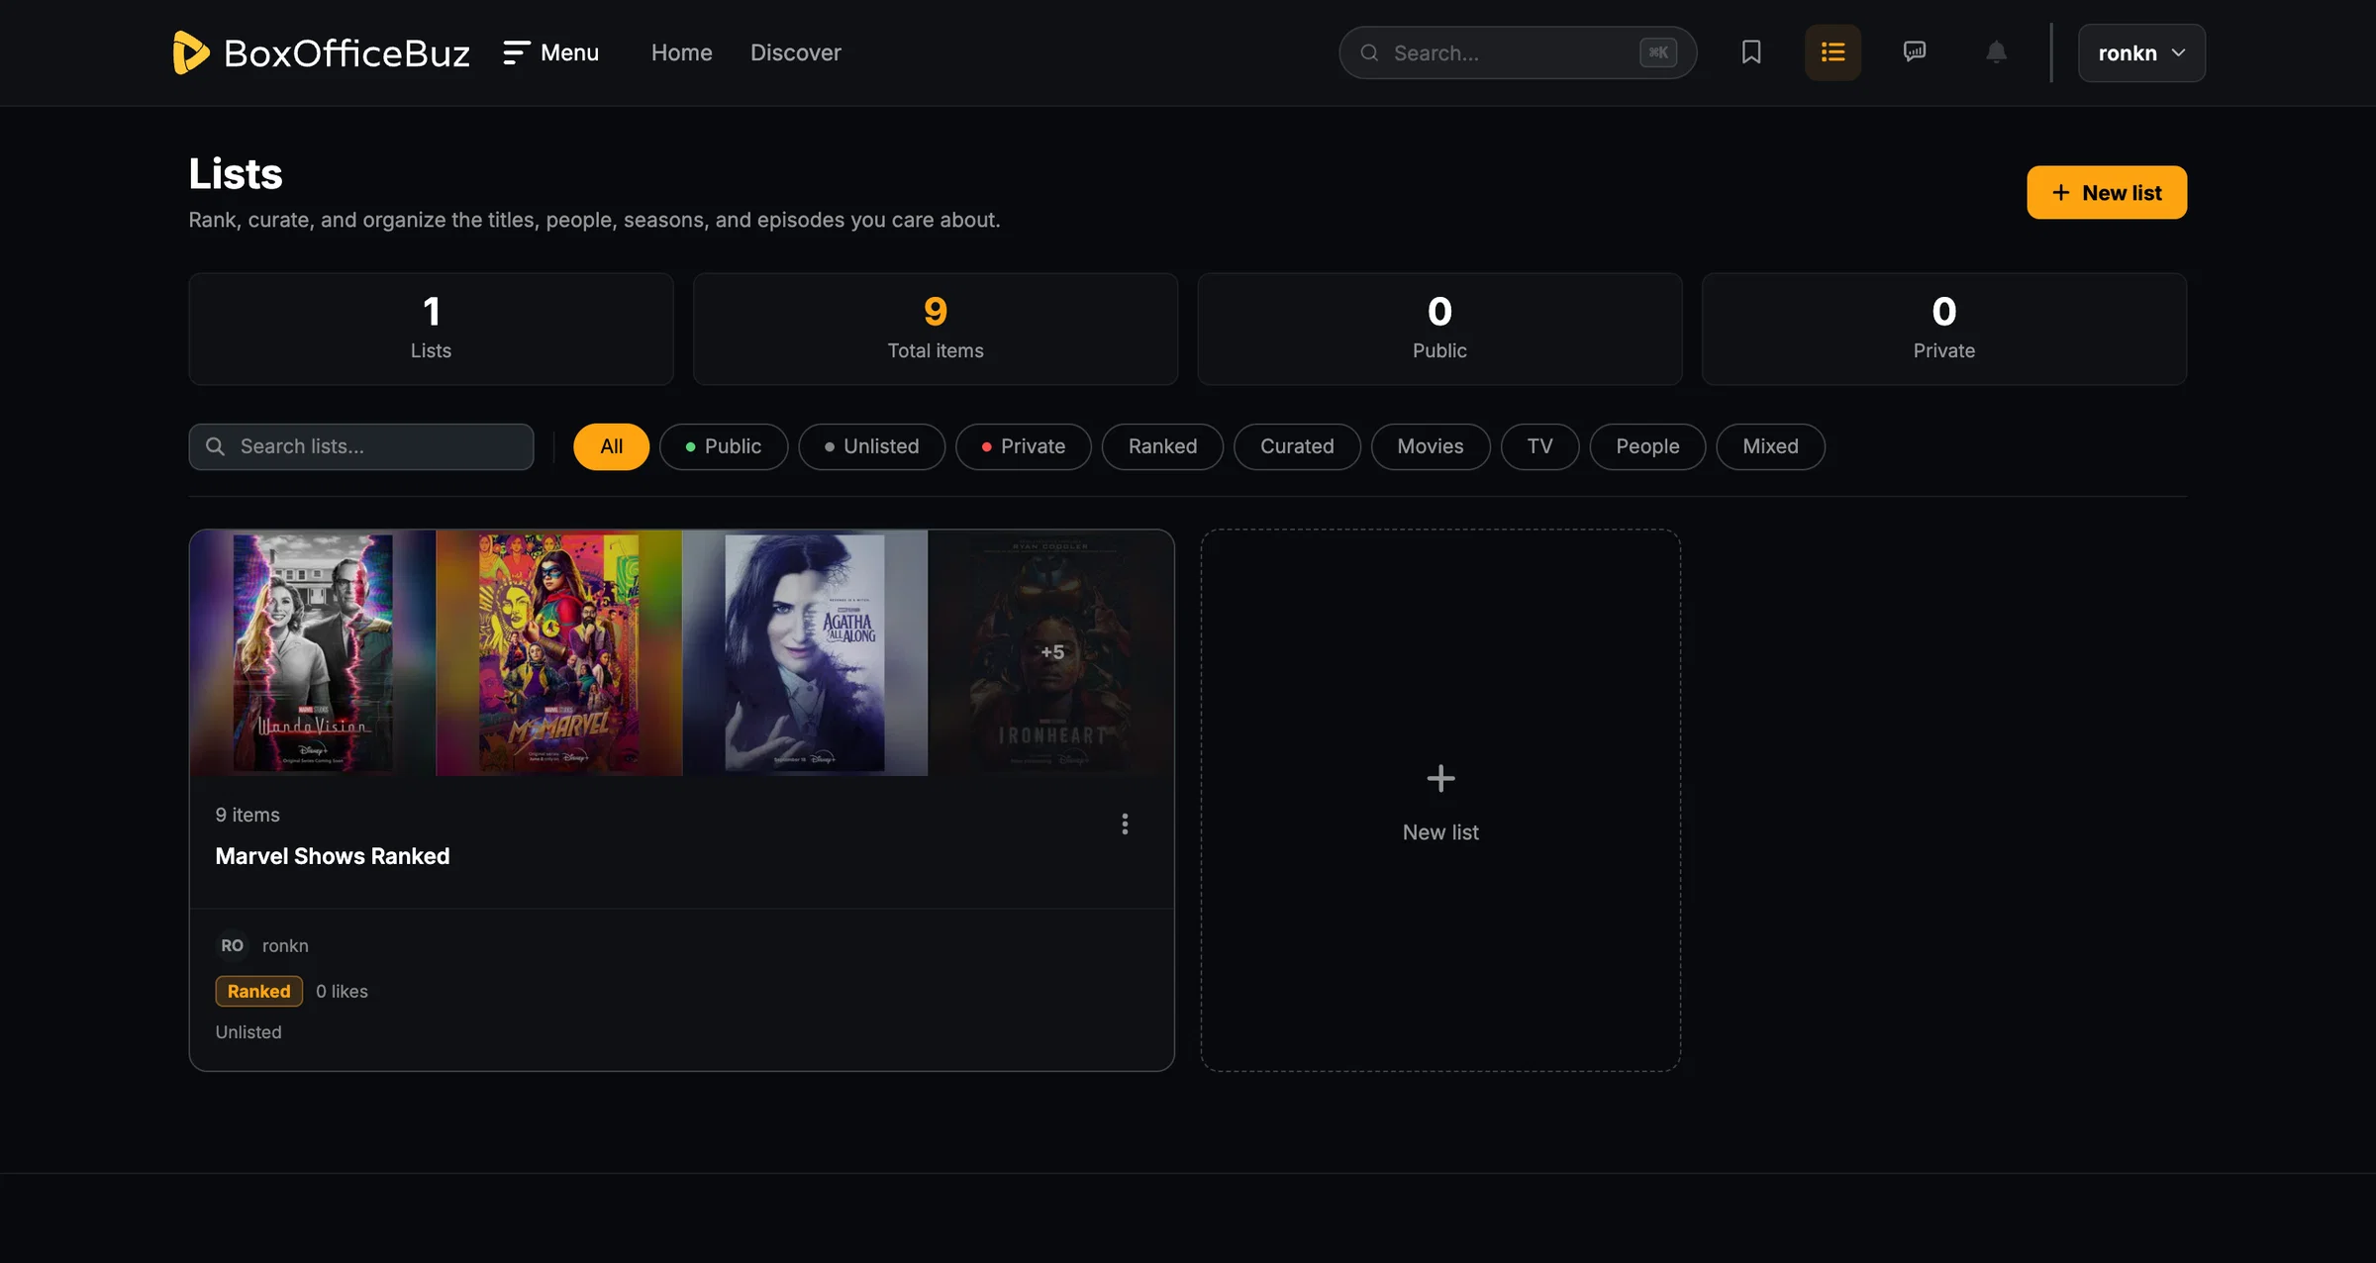Click the Total items stat card
Screen dimensions: 2376x1263
click(936, 329)
